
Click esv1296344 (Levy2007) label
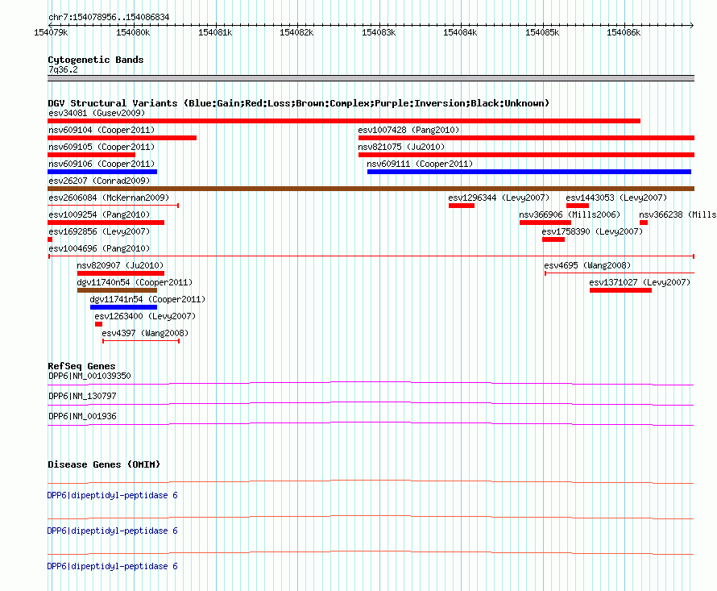point(499,198)
